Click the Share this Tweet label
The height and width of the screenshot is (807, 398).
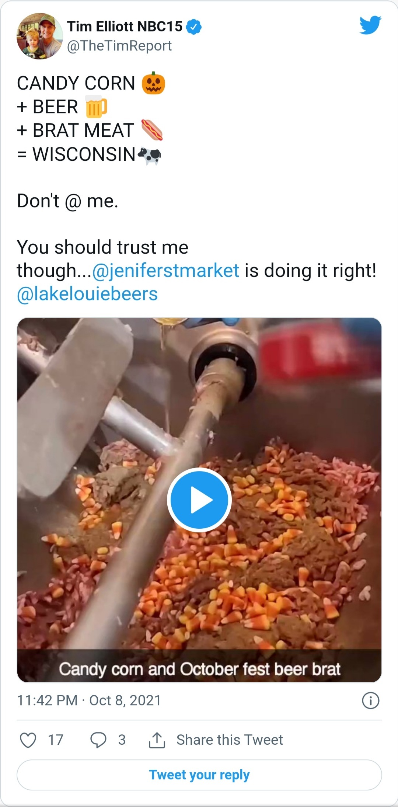(x=230, y=740)
